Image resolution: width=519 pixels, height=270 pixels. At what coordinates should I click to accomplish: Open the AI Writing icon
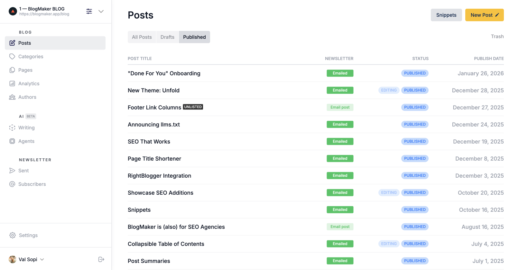click(x=12, y=128)
